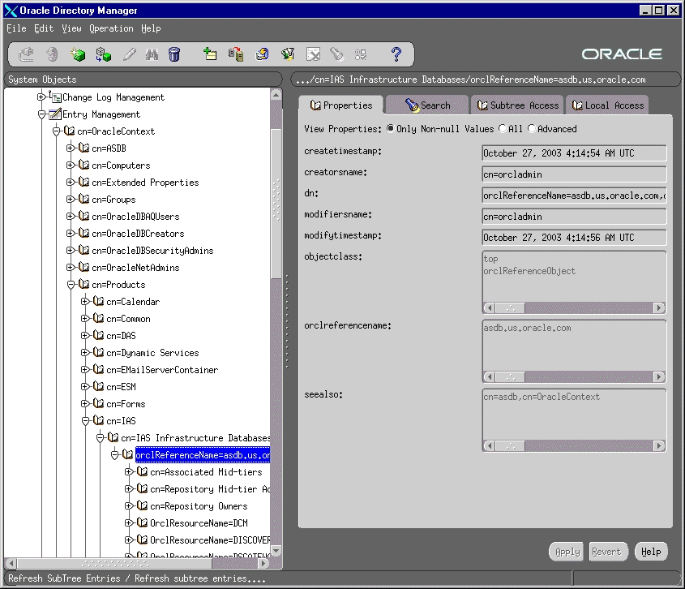Click the Find binoculars toolbar icon
Screen dimensions: 685x589
[152, 54]
